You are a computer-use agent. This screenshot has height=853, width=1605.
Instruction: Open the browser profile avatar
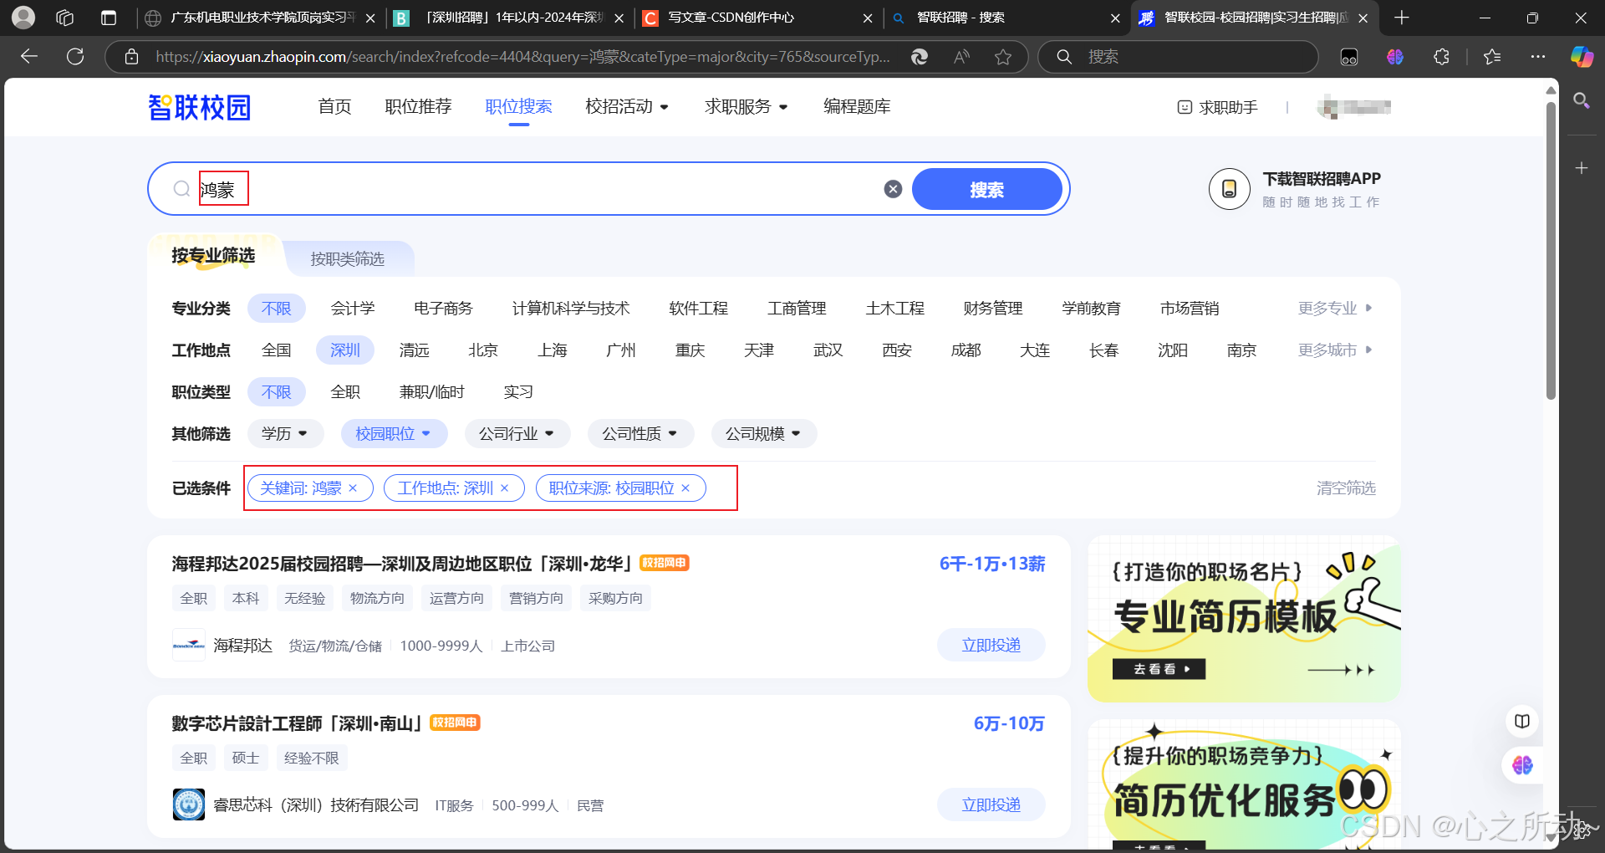click(24, 17)
